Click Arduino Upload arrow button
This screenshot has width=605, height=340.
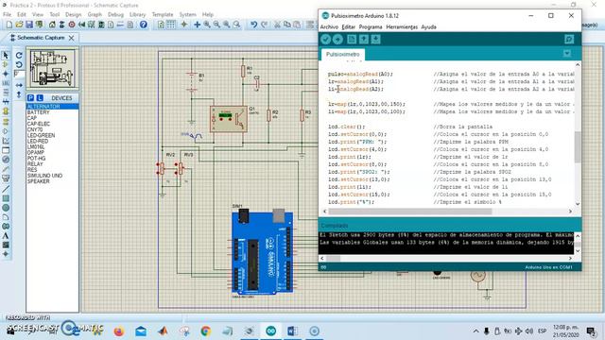tap(337, 40)
